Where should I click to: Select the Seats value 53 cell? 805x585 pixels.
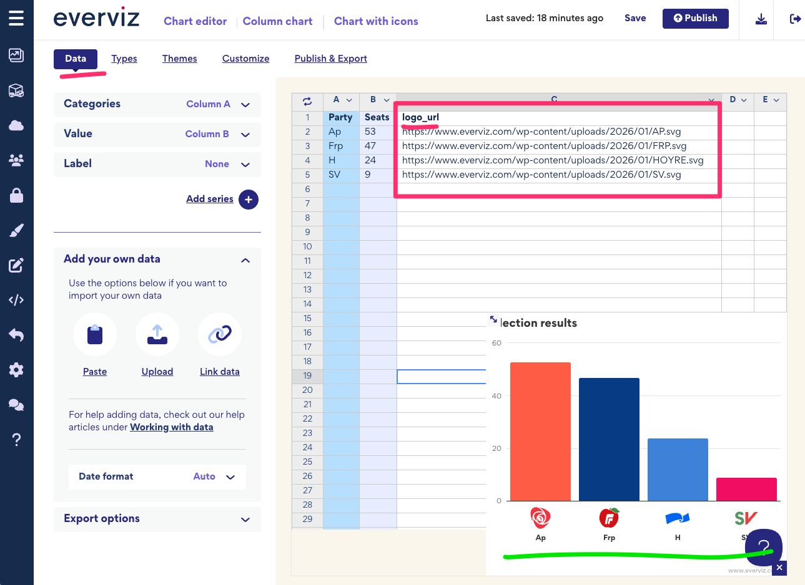point(378,132)
